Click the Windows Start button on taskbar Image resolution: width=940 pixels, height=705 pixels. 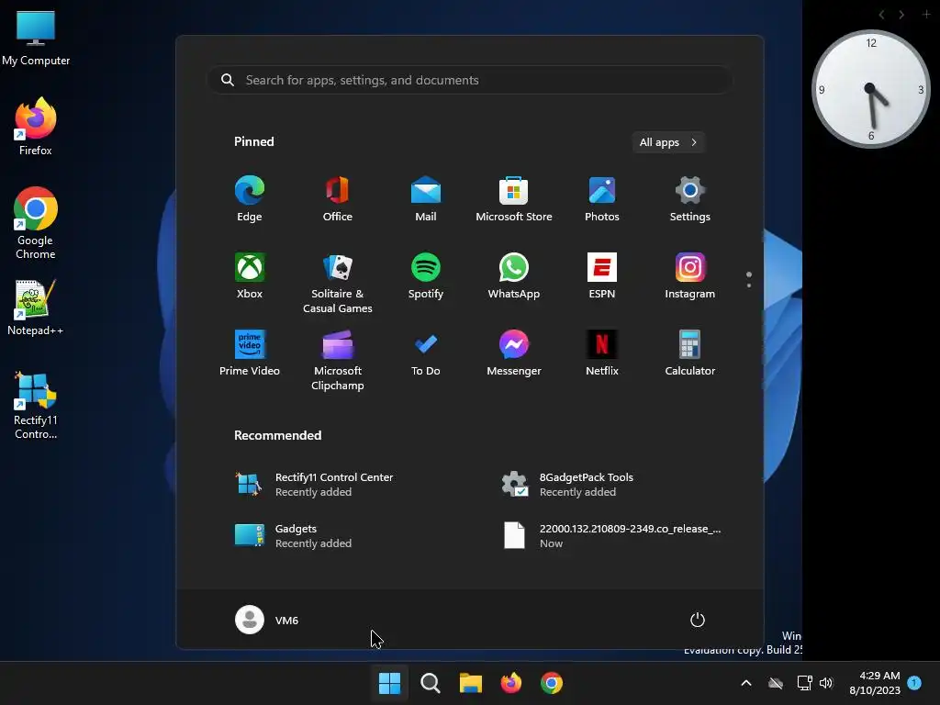click(x=389, y=683)
